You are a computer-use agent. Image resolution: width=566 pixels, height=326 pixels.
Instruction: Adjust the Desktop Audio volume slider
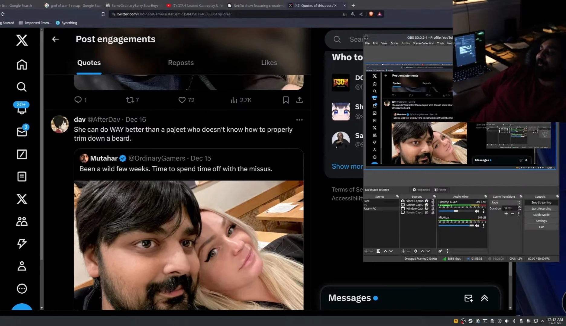456,211
